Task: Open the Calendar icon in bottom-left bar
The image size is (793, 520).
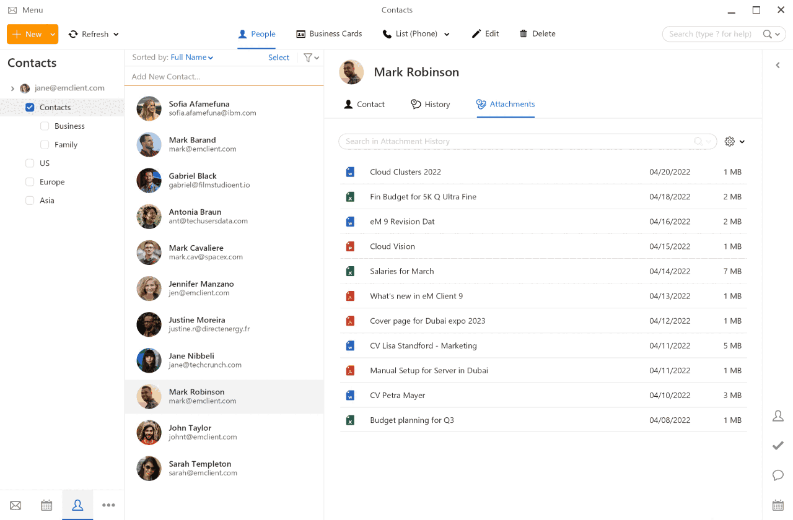Action: (x=46, y=505)
